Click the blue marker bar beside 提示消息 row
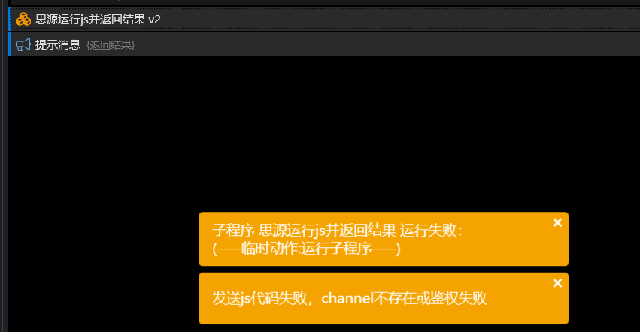640x332 pixels. (x=10, y=44)
